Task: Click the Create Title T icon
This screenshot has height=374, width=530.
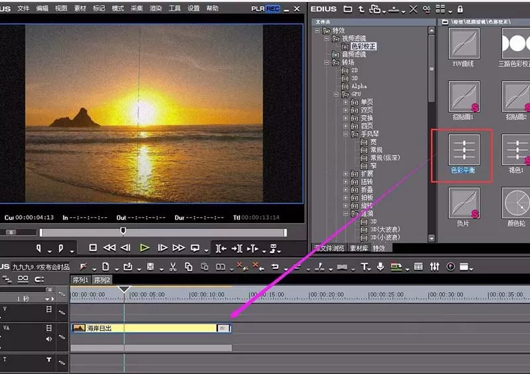Action: (x=364, y=267)
